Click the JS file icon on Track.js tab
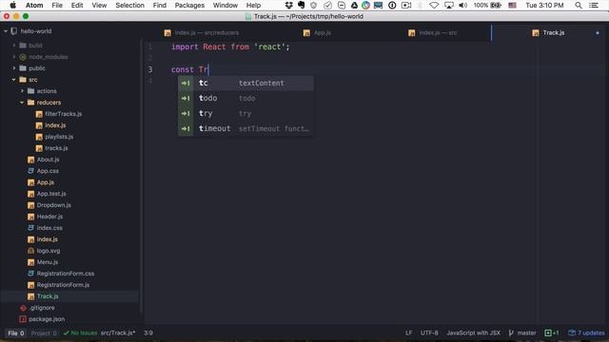Image resolution: width=609 pixels, height=342 pixels. coord(536,33)
